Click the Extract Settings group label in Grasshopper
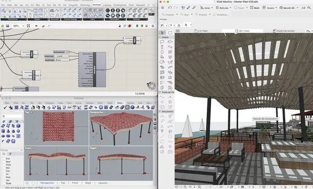Image resolution: width=313 pixels, height=189 pixels. 71,20
